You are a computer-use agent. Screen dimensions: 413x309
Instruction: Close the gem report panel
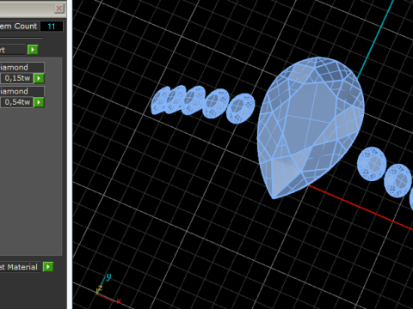click(x=59, y=9)
